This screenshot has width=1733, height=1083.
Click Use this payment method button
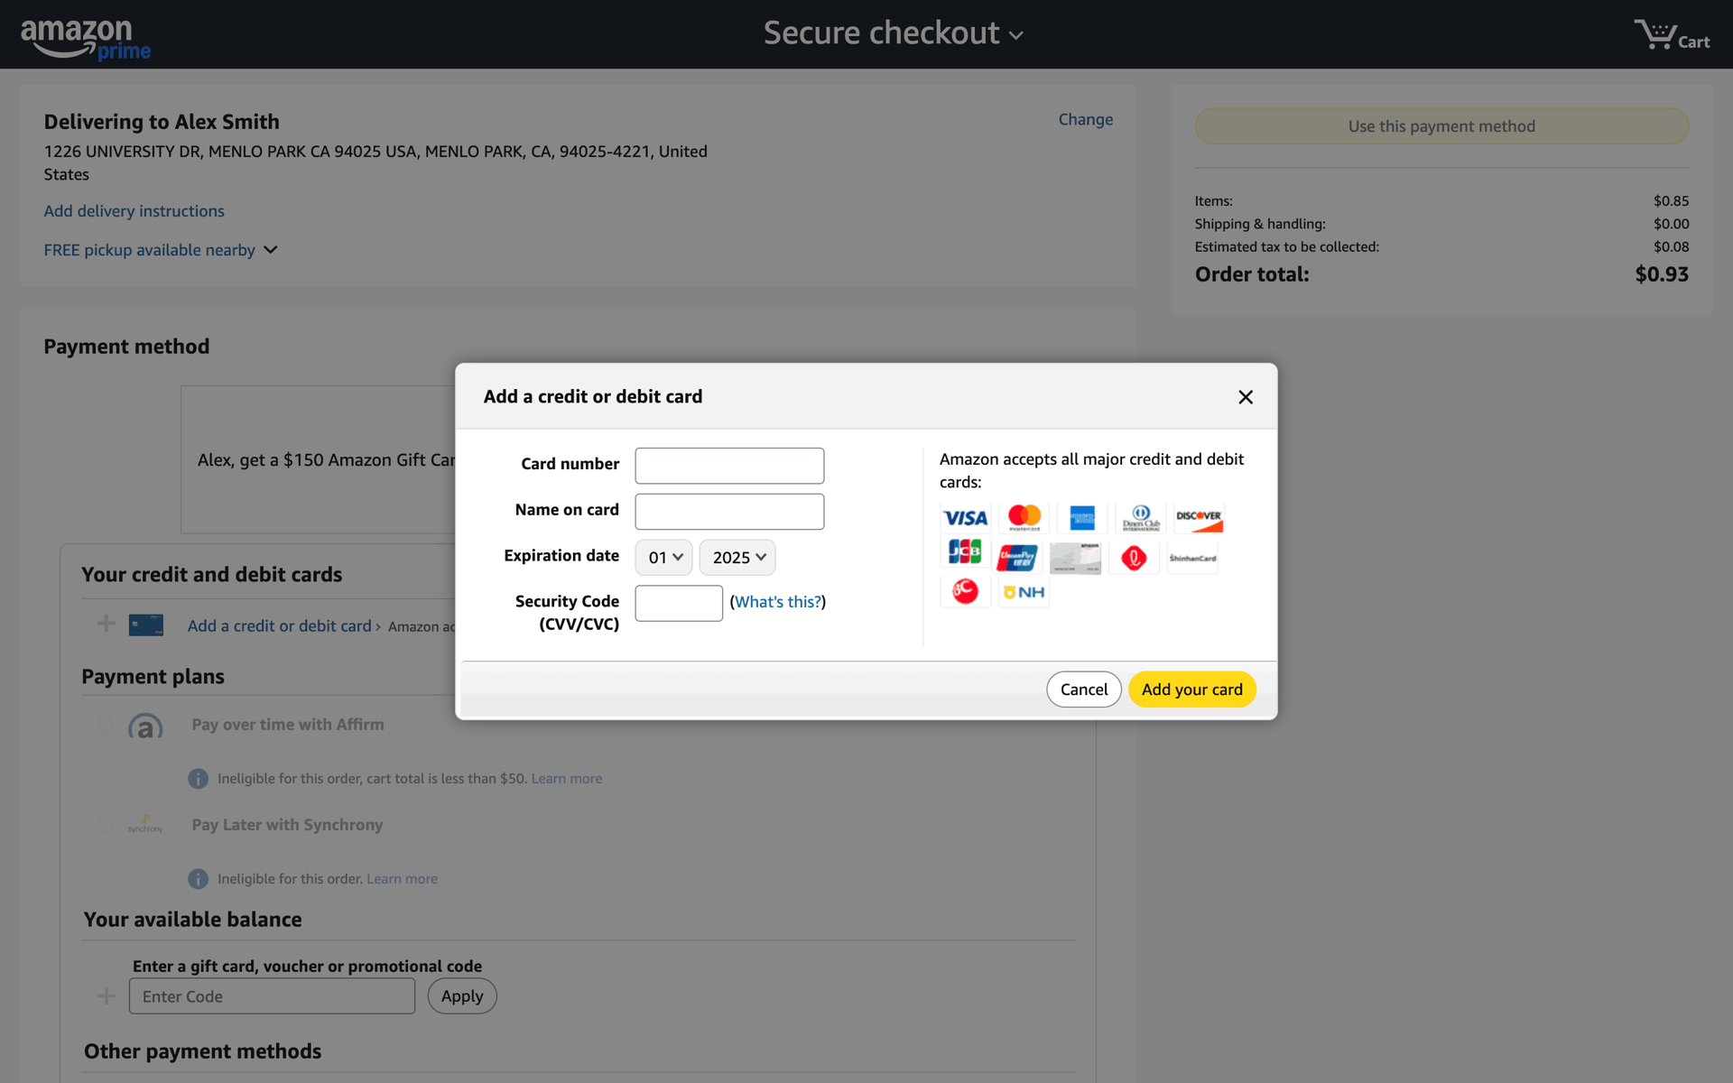(1441, 126)
